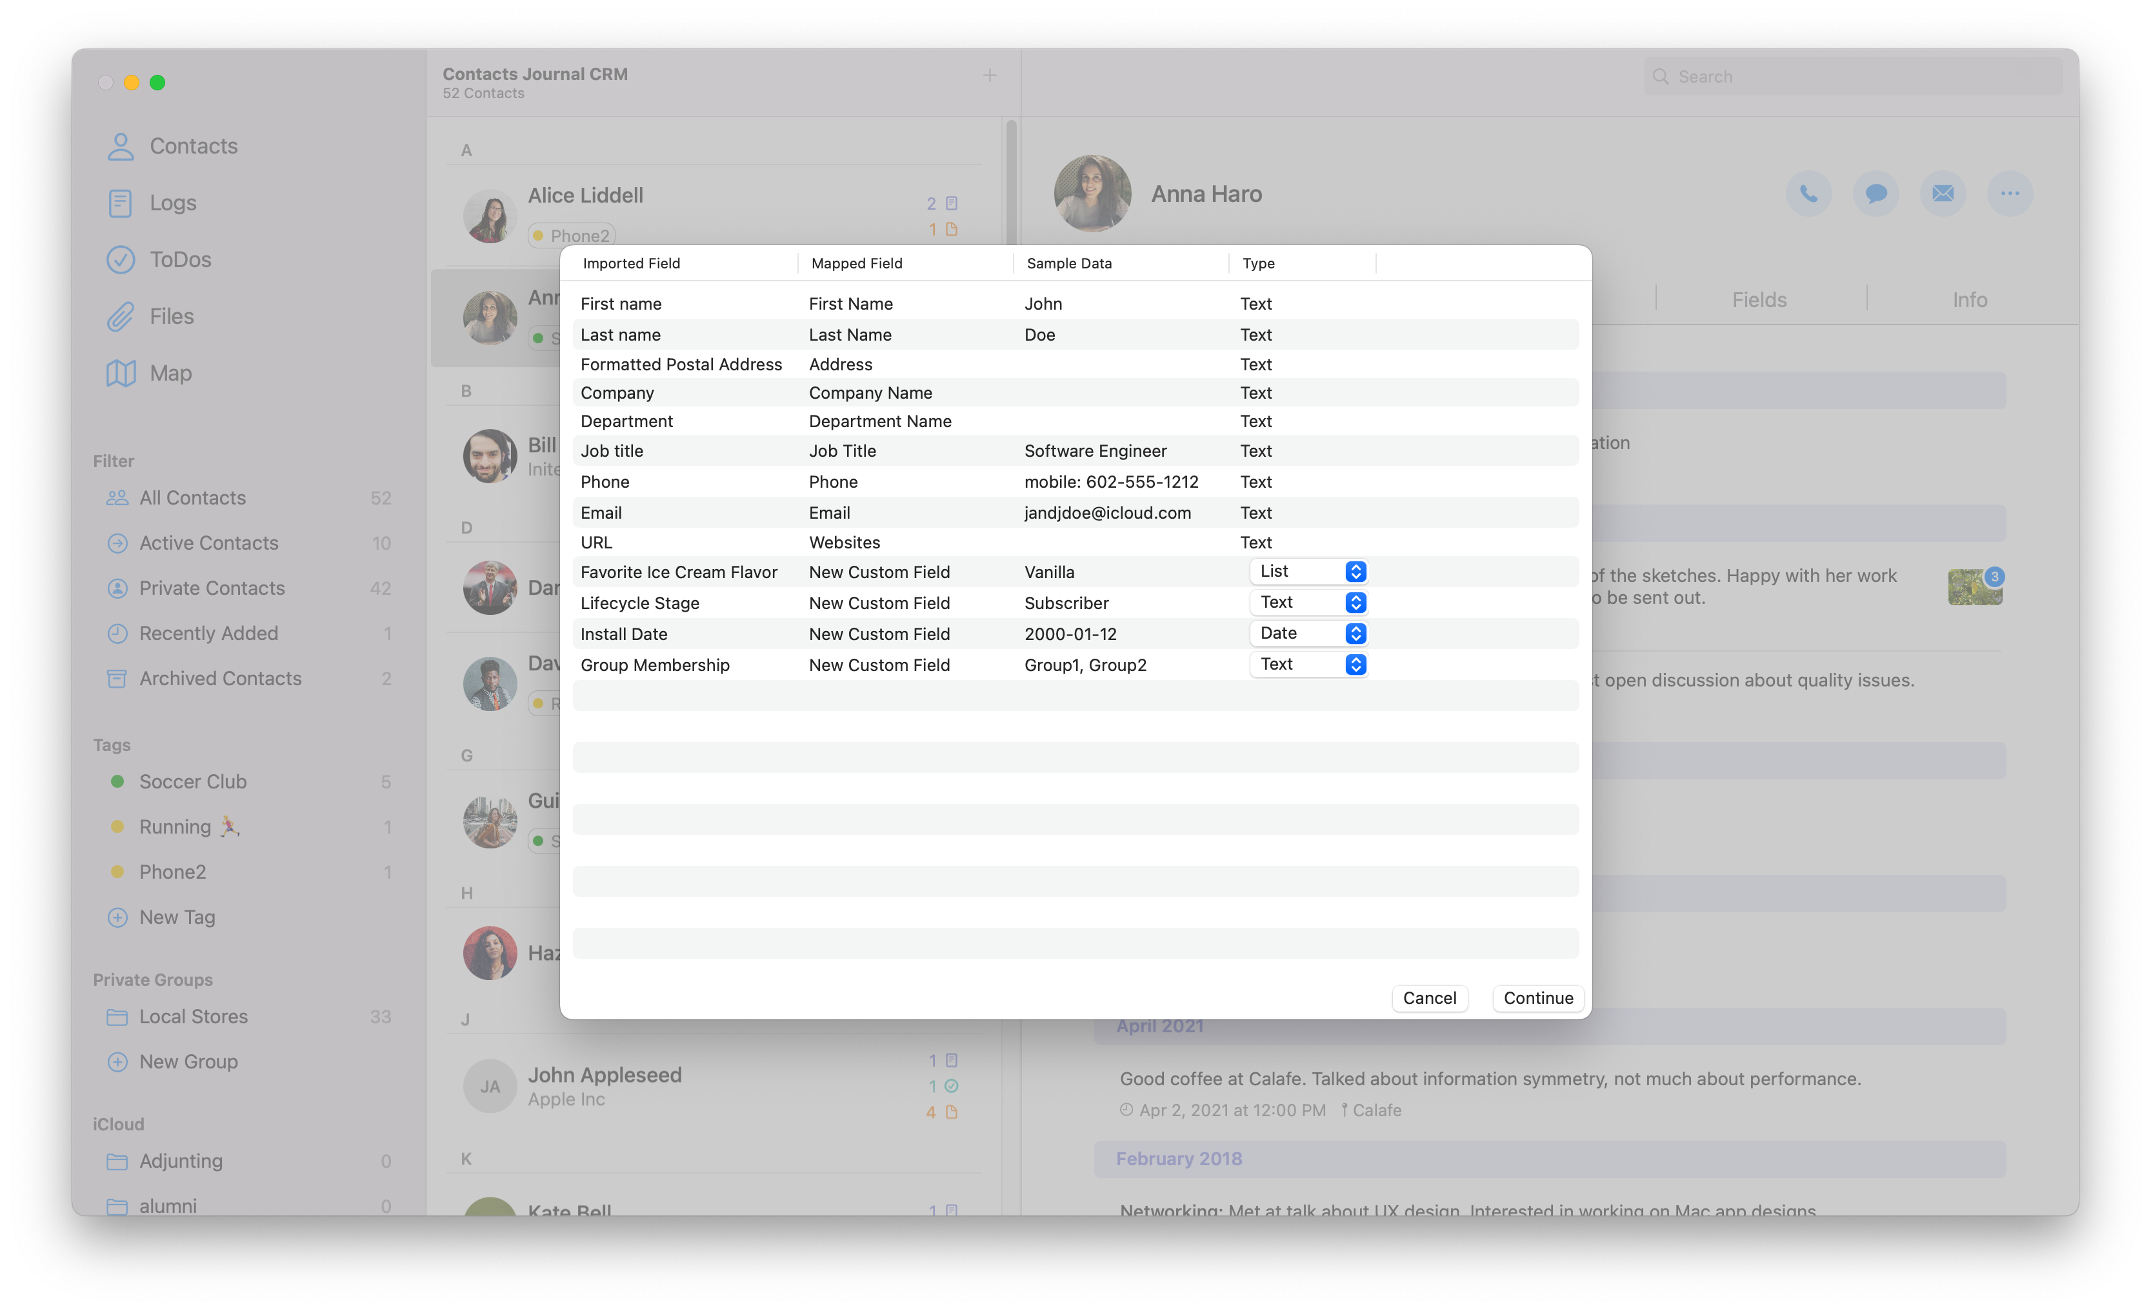
Task: Click the email envelope icon
Action: point(1943,194)
